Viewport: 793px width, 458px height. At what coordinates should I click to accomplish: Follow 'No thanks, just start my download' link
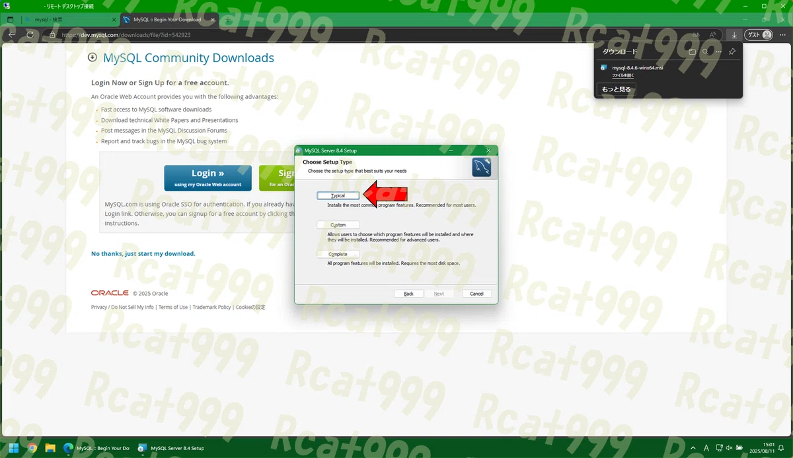point(143,253)
